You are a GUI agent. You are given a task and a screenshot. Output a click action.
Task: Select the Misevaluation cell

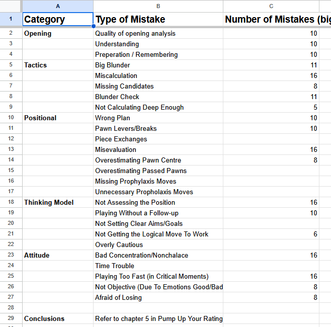click(158, 149)
